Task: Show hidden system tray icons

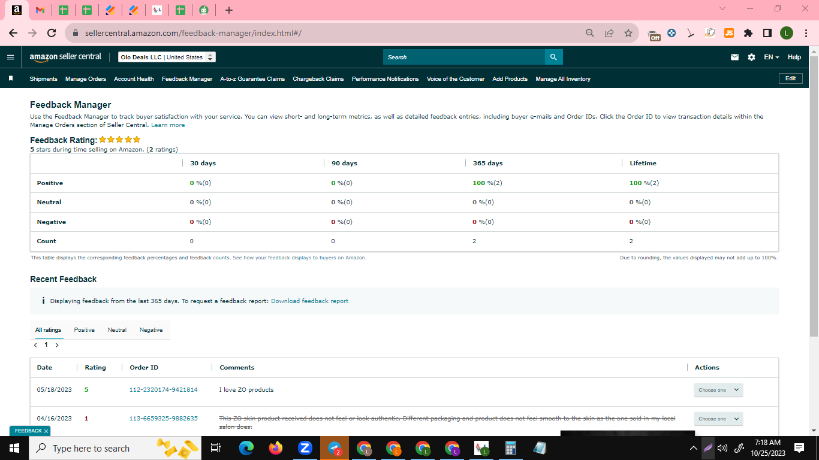Action: tap(694, 448)
